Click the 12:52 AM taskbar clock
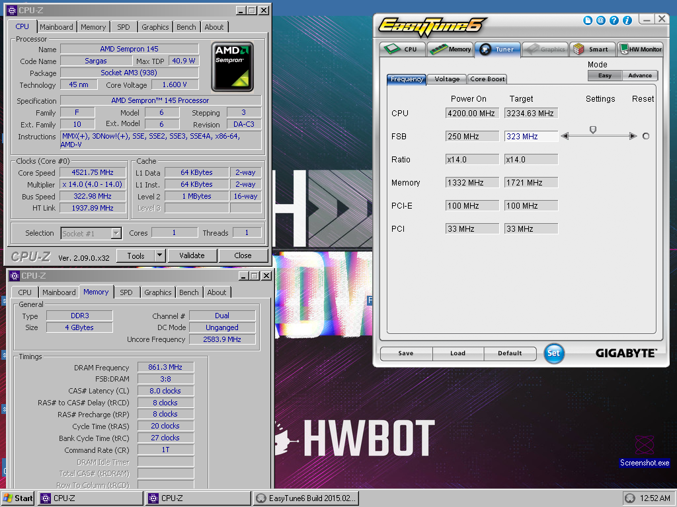677x507 pixels. 655,498
